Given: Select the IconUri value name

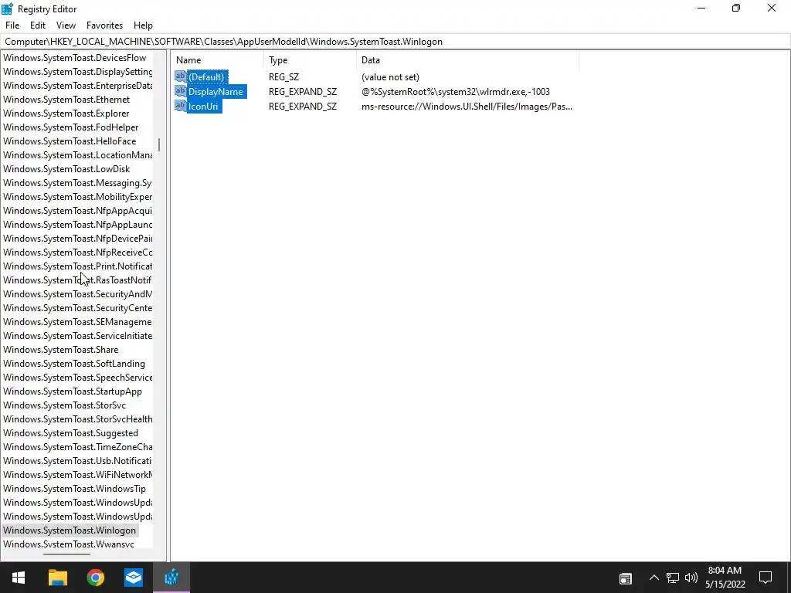Looking at the screenshot, I should [x=203, y=106].
